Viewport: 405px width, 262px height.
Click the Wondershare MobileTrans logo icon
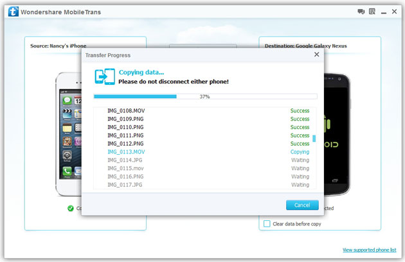[13, 12]
